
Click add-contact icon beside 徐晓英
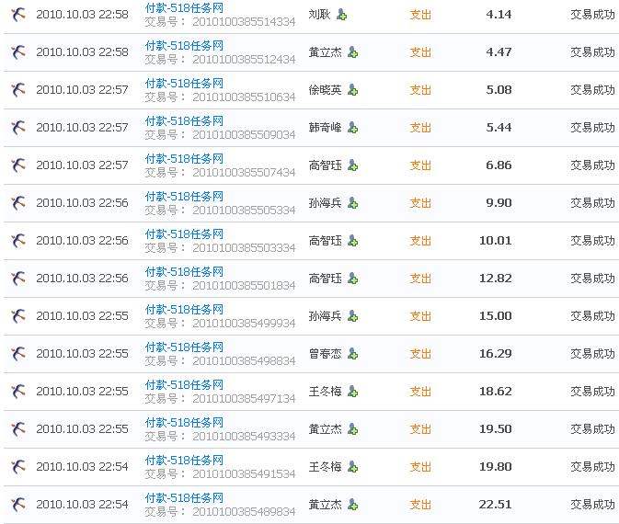pos(352,90)
